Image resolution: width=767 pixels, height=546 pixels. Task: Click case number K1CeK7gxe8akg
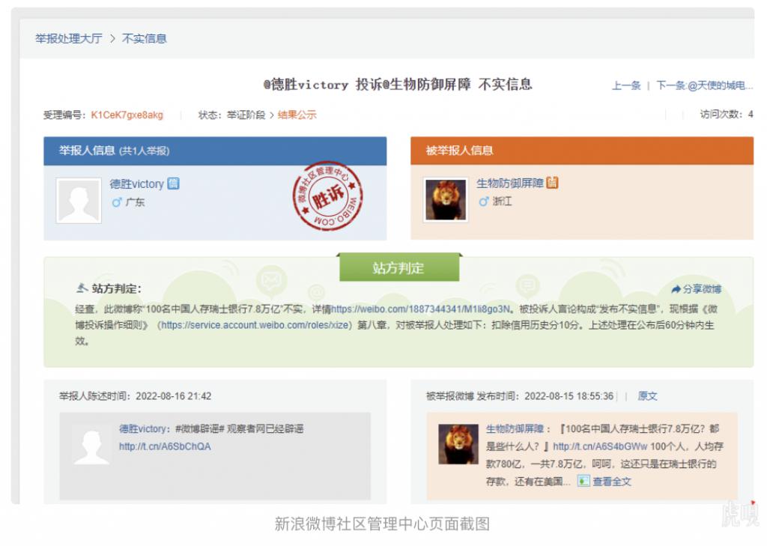(x=127, y=115)
